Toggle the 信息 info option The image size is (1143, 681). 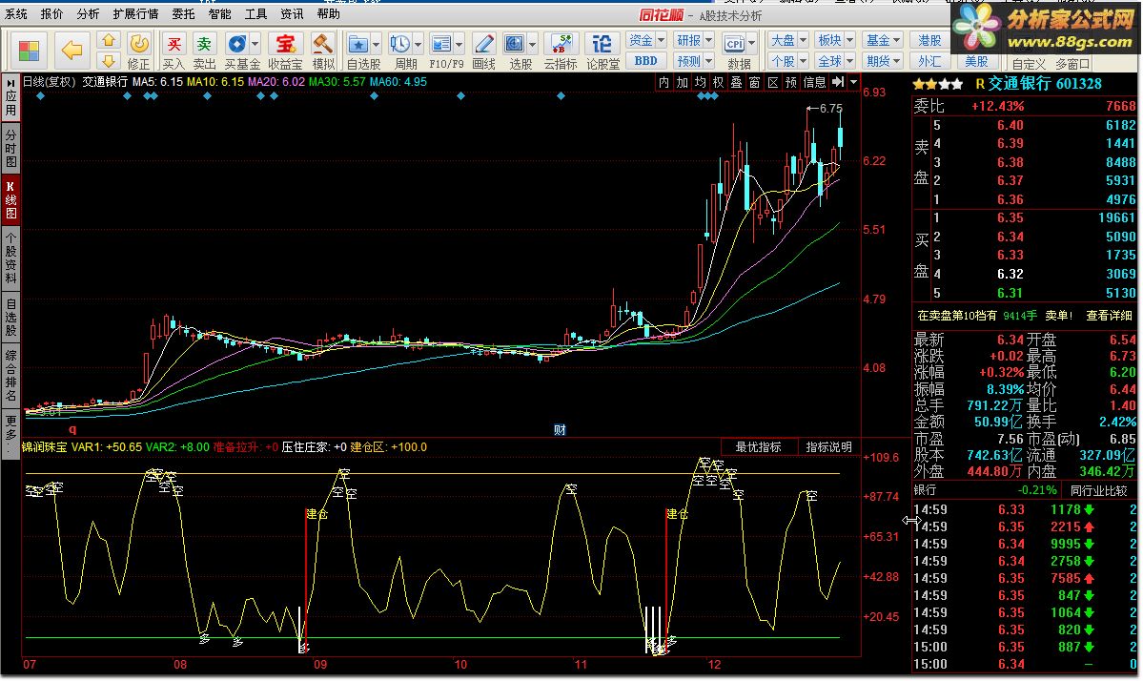pos(815,82)
